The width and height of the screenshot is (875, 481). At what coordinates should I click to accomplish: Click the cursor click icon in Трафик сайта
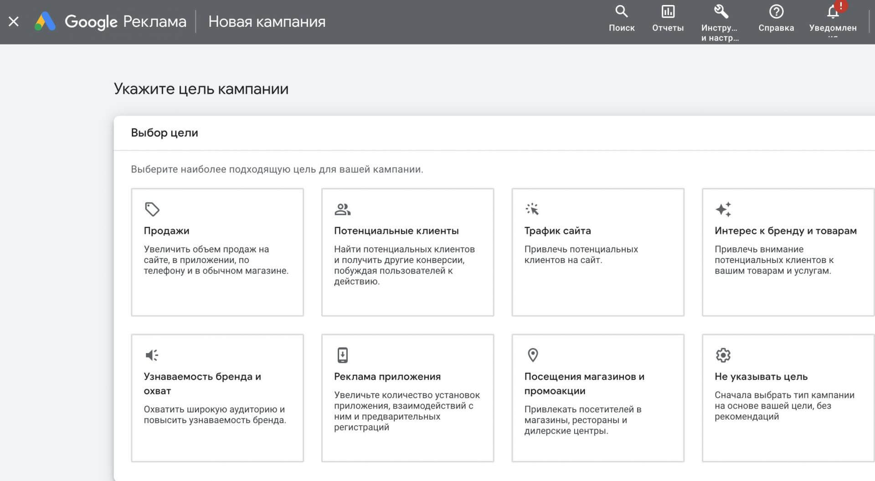click(x=532, y=209)
